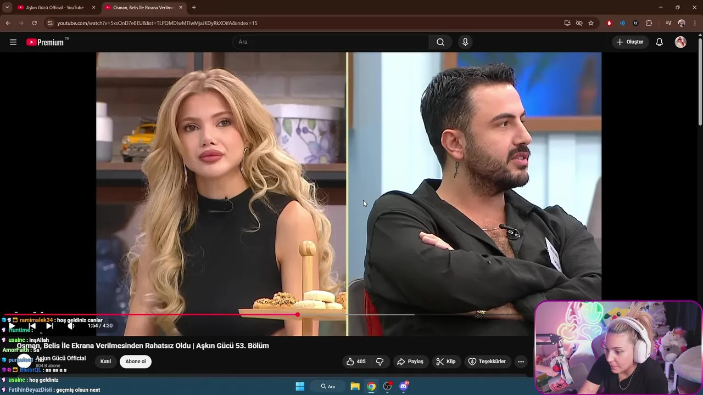Click the video title Osman, Belis İle Ekrana
The width and height of the screenshot is (703, 395).
[143, 346]
